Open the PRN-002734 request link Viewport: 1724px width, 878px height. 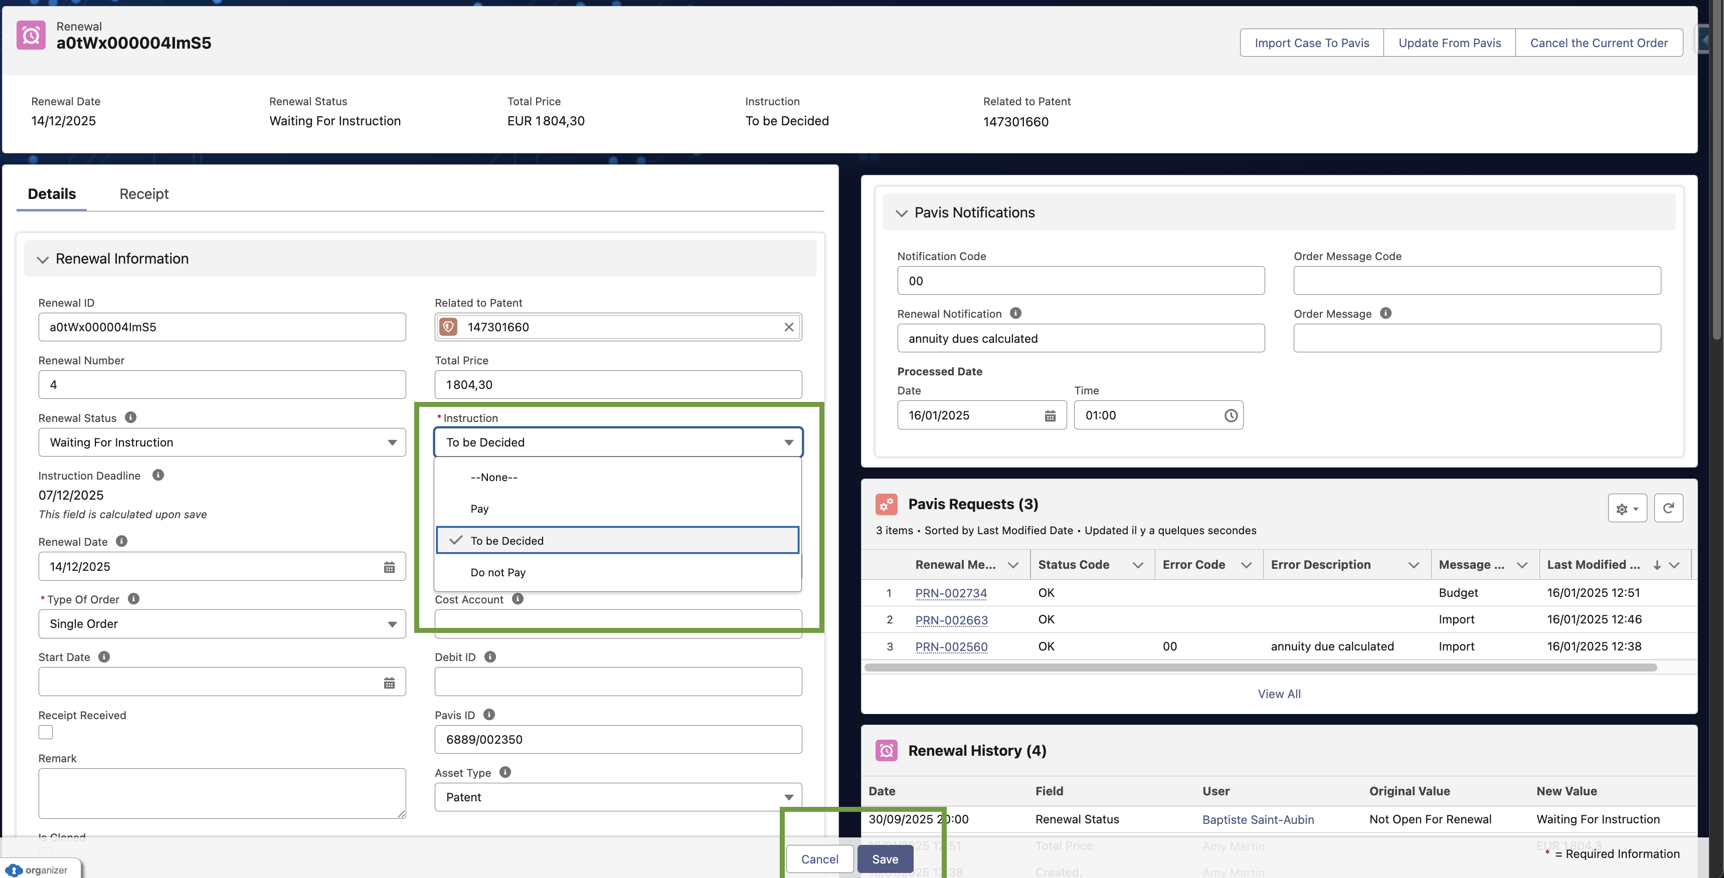[x=950, y=593]
